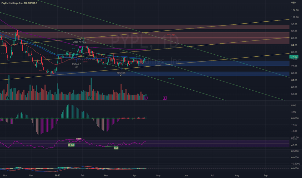Click the Sep label on time axis
Image resolution: width=302 pixels, height=178 pixels.
[266, 175]
